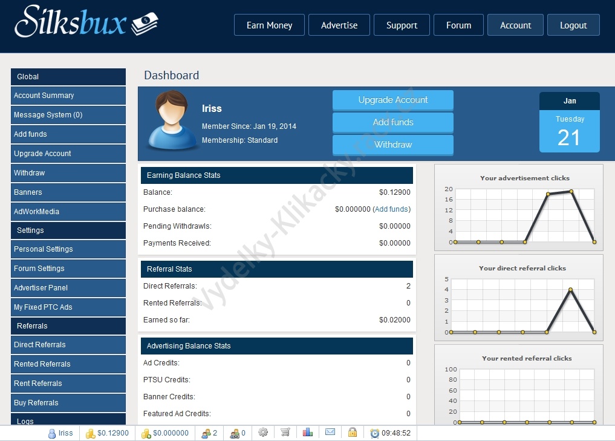Click the shopping cart icon
The image size is (615, 441).
285,433
